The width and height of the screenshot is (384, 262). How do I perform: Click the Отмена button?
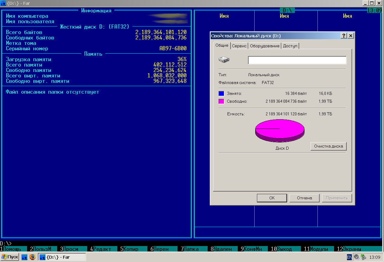point(304,198)
